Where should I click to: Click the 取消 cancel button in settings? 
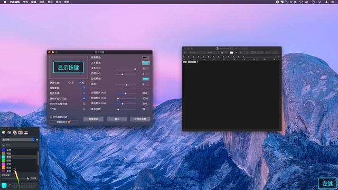117,119
